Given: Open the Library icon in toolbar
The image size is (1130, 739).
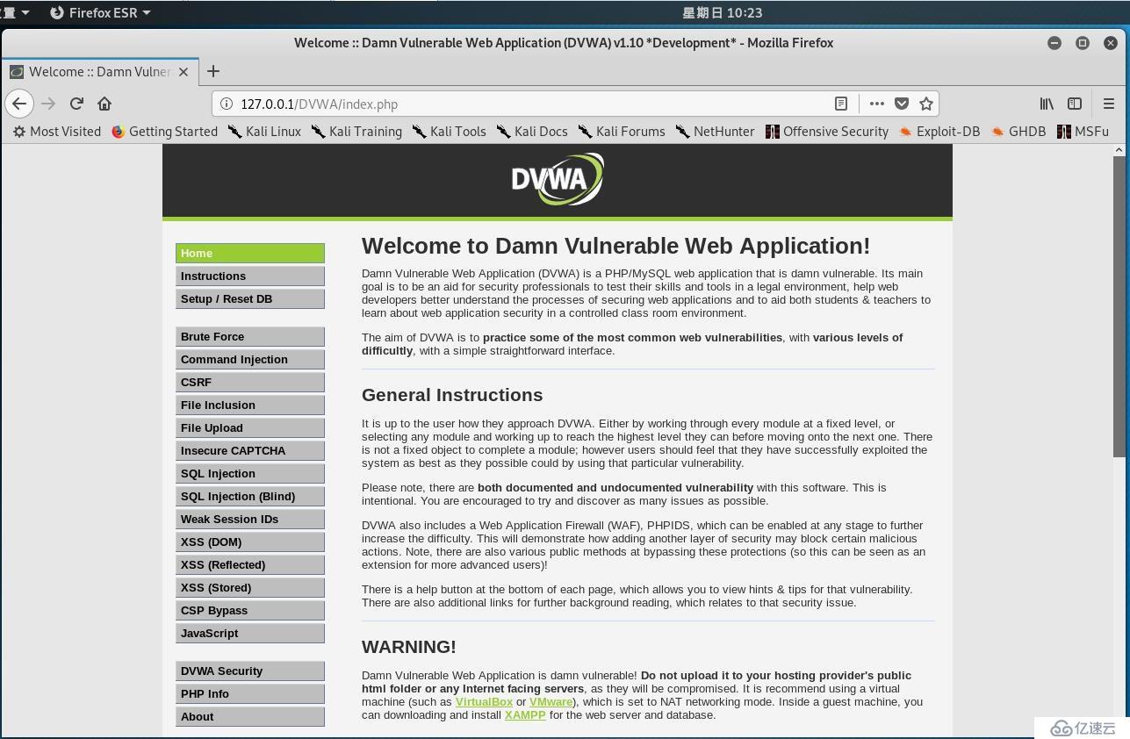Looking at the screenshot, I should click(x=1047, y=104).
